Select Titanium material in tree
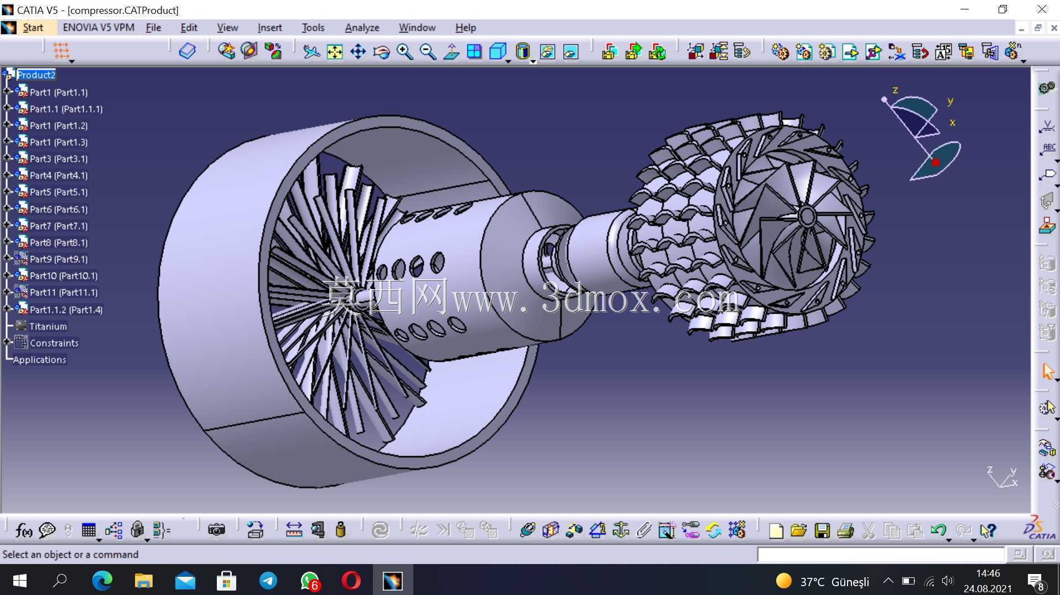Viewport: 1060px width, 595px height. (48, 326)
